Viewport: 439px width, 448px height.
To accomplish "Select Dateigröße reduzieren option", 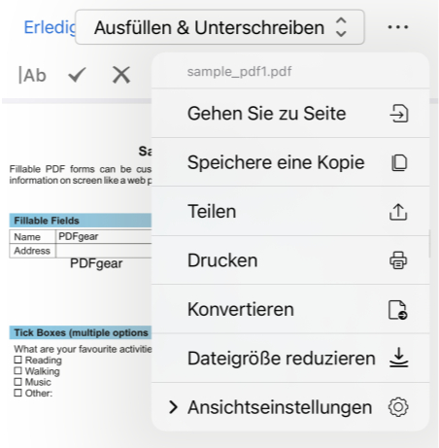I will pyautogui.click(x=290, y=359).
